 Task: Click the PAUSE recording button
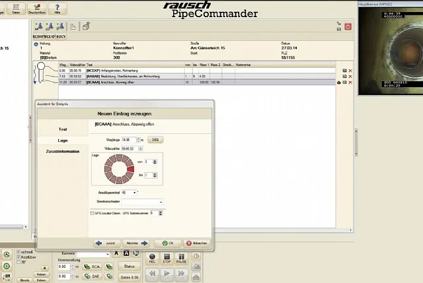click(x=181, y=258)
